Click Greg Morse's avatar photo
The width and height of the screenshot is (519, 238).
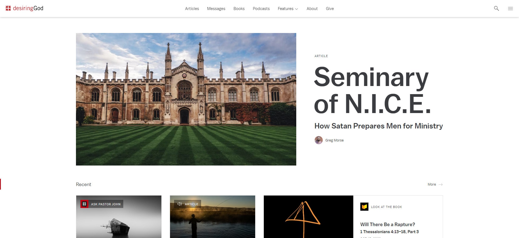(x=319, y=140)
